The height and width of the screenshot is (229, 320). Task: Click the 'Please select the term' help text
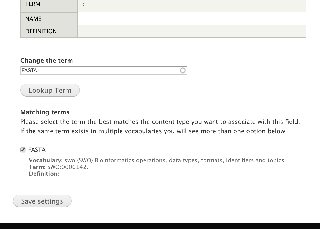(x=160, y=122)
